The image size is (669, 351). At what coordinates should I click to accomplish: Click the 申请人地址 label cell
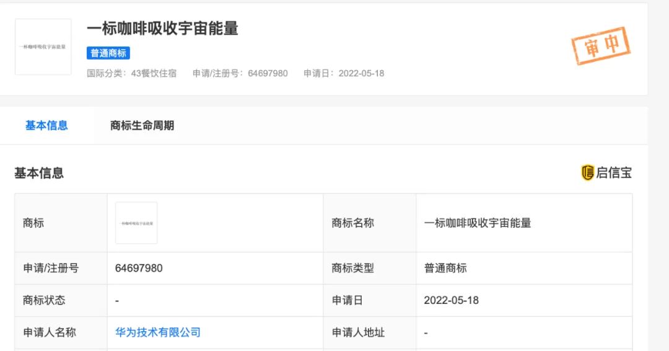pyautogui.click(x=358, y=332)
